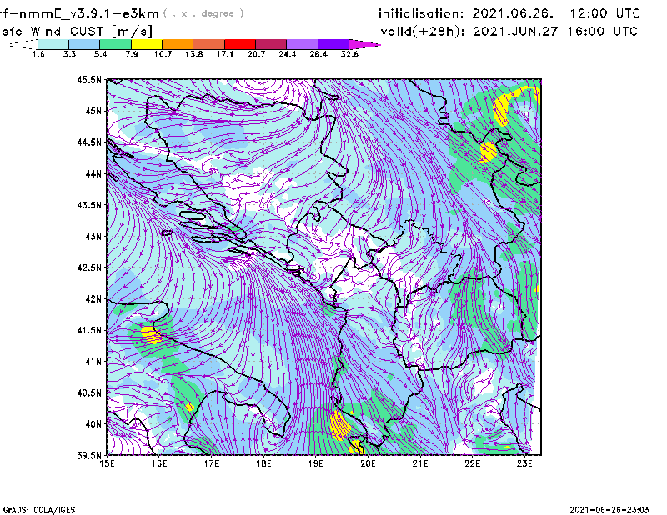Click the 'valid(+28h):' label
667x515 pixels.
(x=423, y=32)
